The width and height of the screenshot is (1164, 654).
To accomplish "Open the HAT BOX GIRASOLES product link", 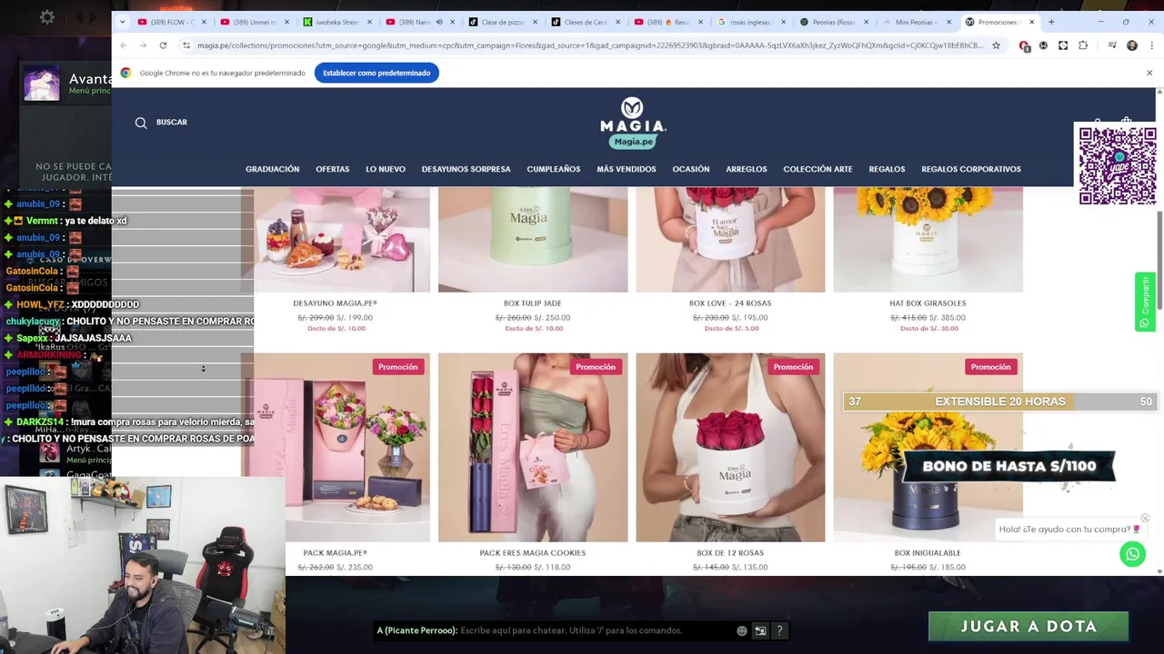I will tap(928, 303).
